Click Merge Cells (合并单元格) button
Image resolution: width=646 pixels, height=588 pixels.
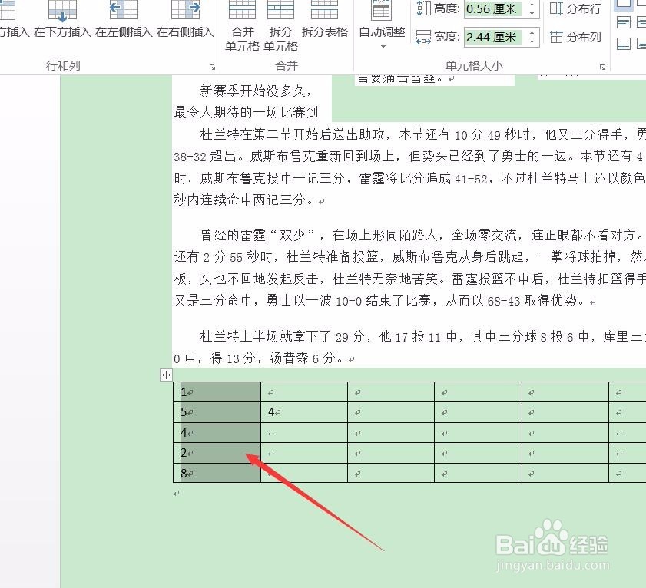242,25
